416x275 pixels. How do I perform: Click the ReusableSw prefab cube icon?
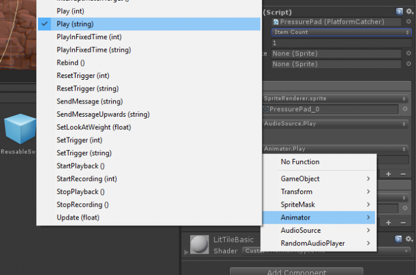tap(19, 130)
